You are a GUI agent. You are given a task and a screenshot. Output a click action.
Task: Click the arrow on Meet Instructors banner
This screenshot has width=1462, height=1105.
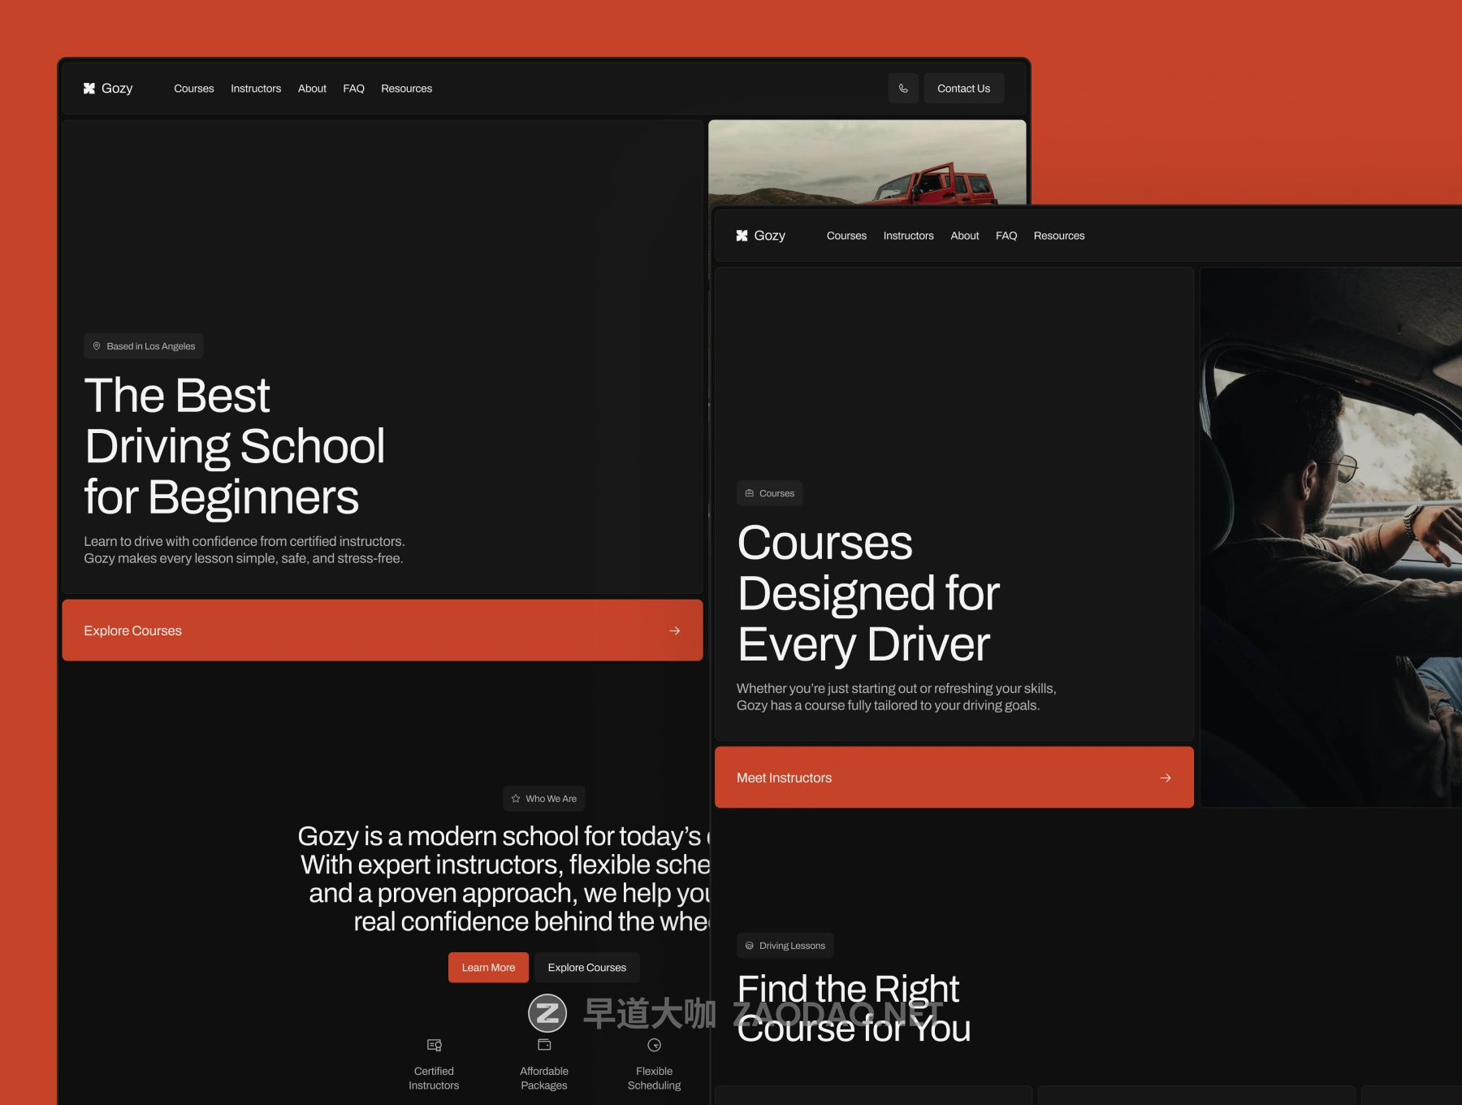(x=1166, y=778)
